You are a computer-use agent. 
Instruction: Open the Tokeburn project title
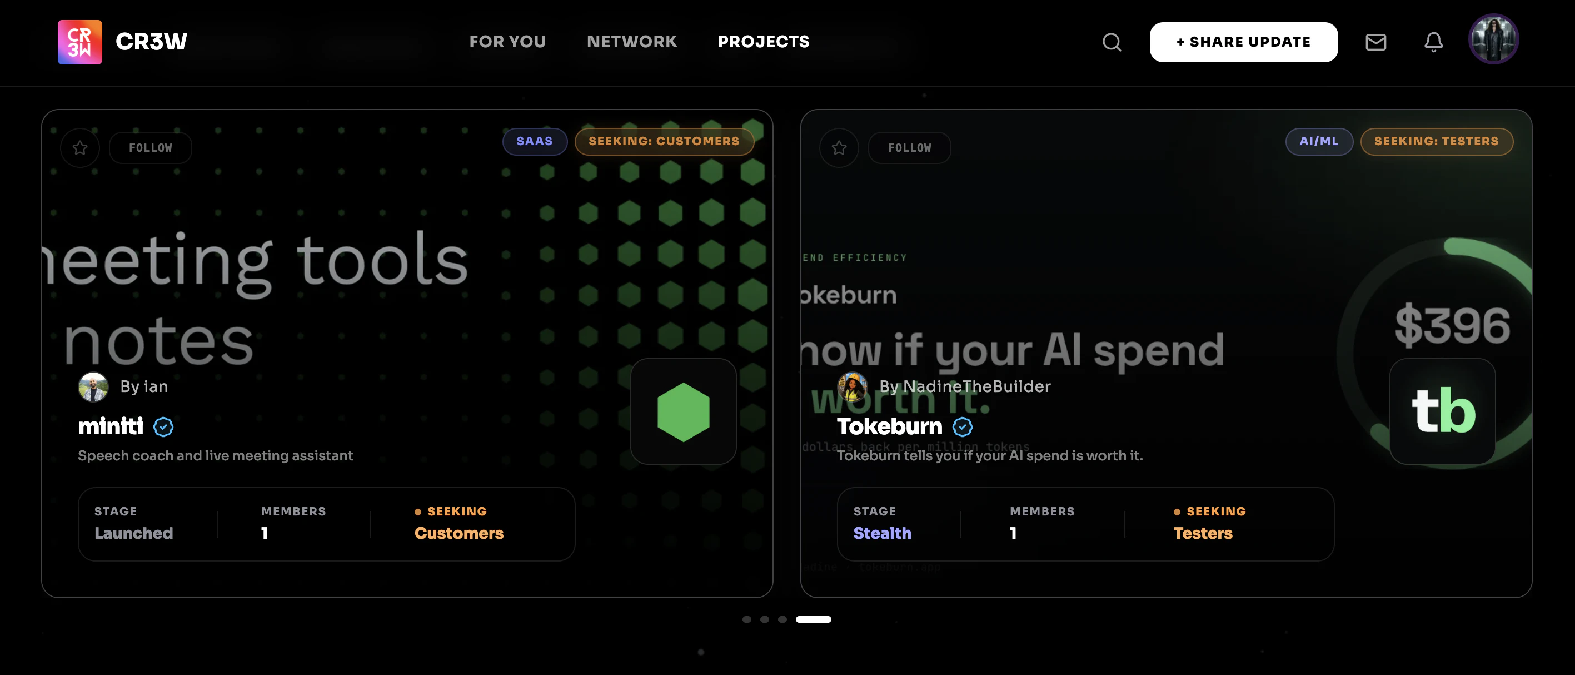[x=890, y=426]
